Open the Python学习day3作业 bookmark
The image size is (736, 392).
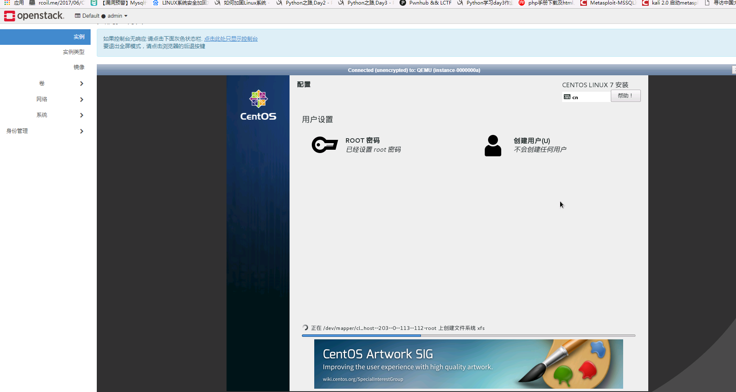click(x=485, y=3)
